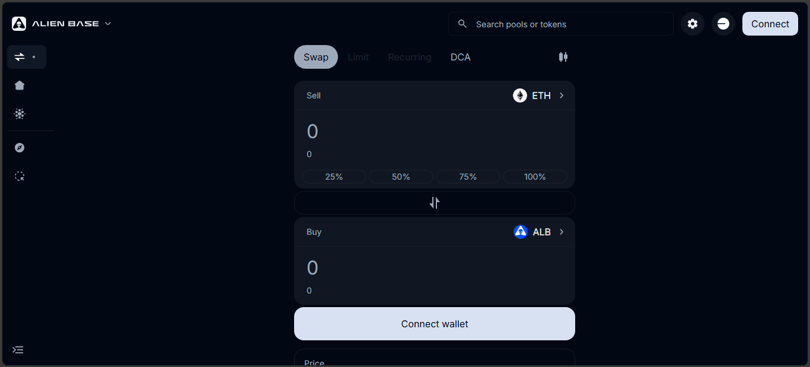Screen dimensions: 810x367
Task: Click the cluster dots sidebar icon
Action: (20, 114)
